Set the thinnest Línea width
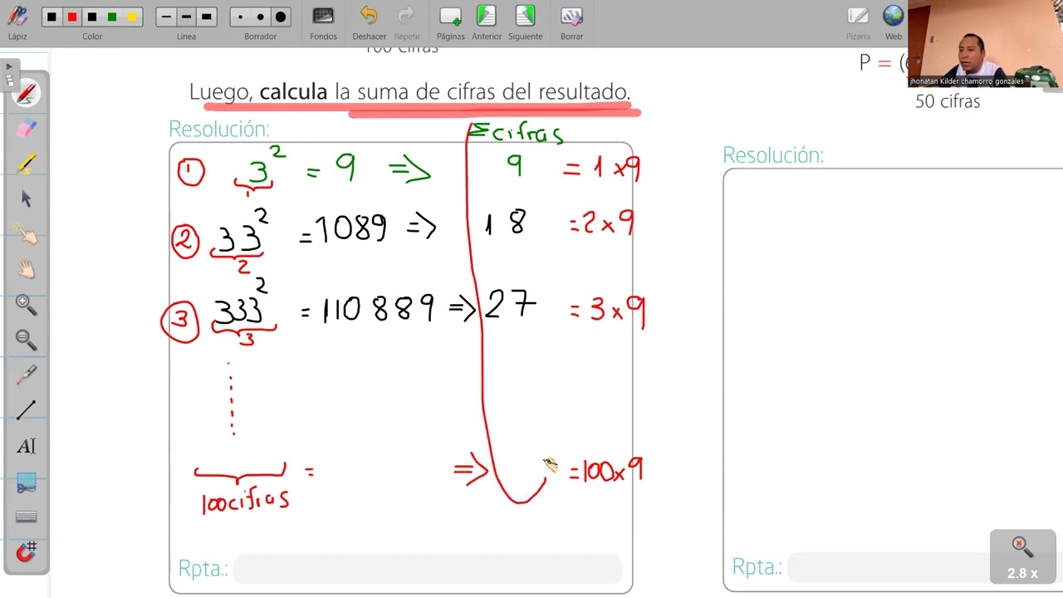Screen dimensions: 1063x598 click(166, 17)
